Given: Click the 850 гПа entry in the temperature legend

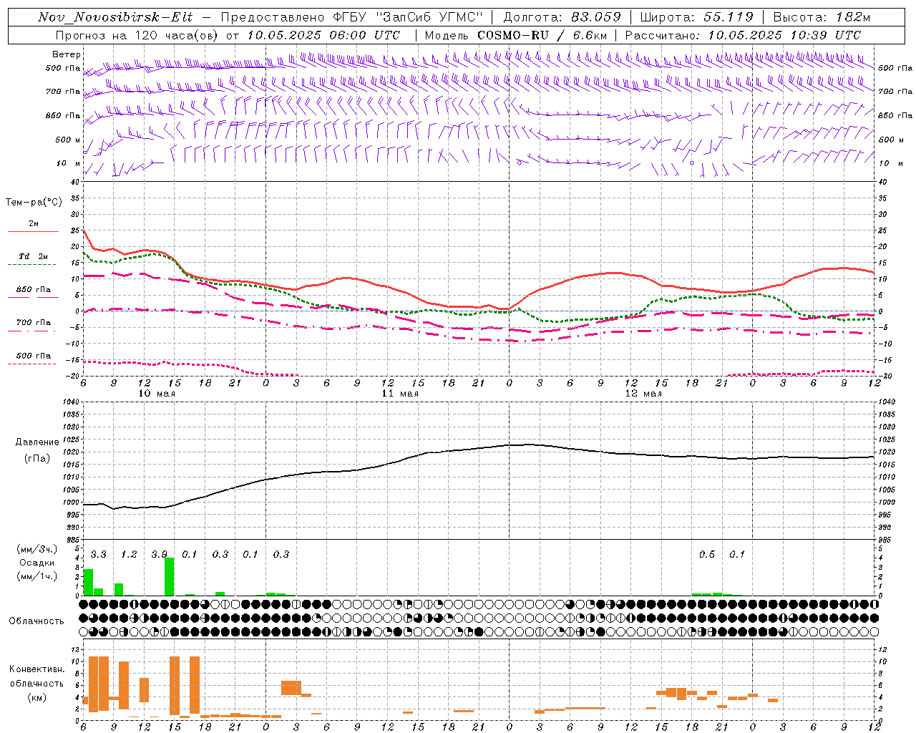Looking at the screenshot, I should 34,290.
